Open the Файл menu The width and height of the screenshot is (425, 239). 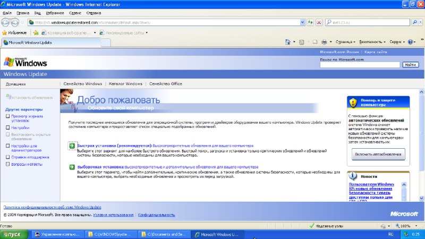[x=7, y=13]
